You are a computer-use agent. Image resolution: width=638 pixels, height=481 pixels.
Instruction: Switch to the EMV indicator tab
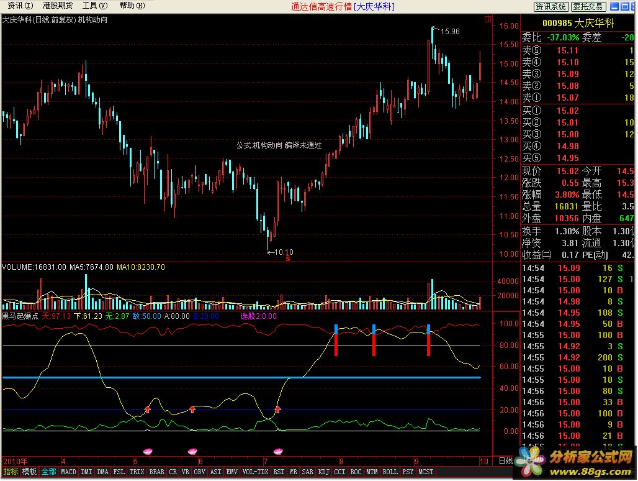point(232,472)
